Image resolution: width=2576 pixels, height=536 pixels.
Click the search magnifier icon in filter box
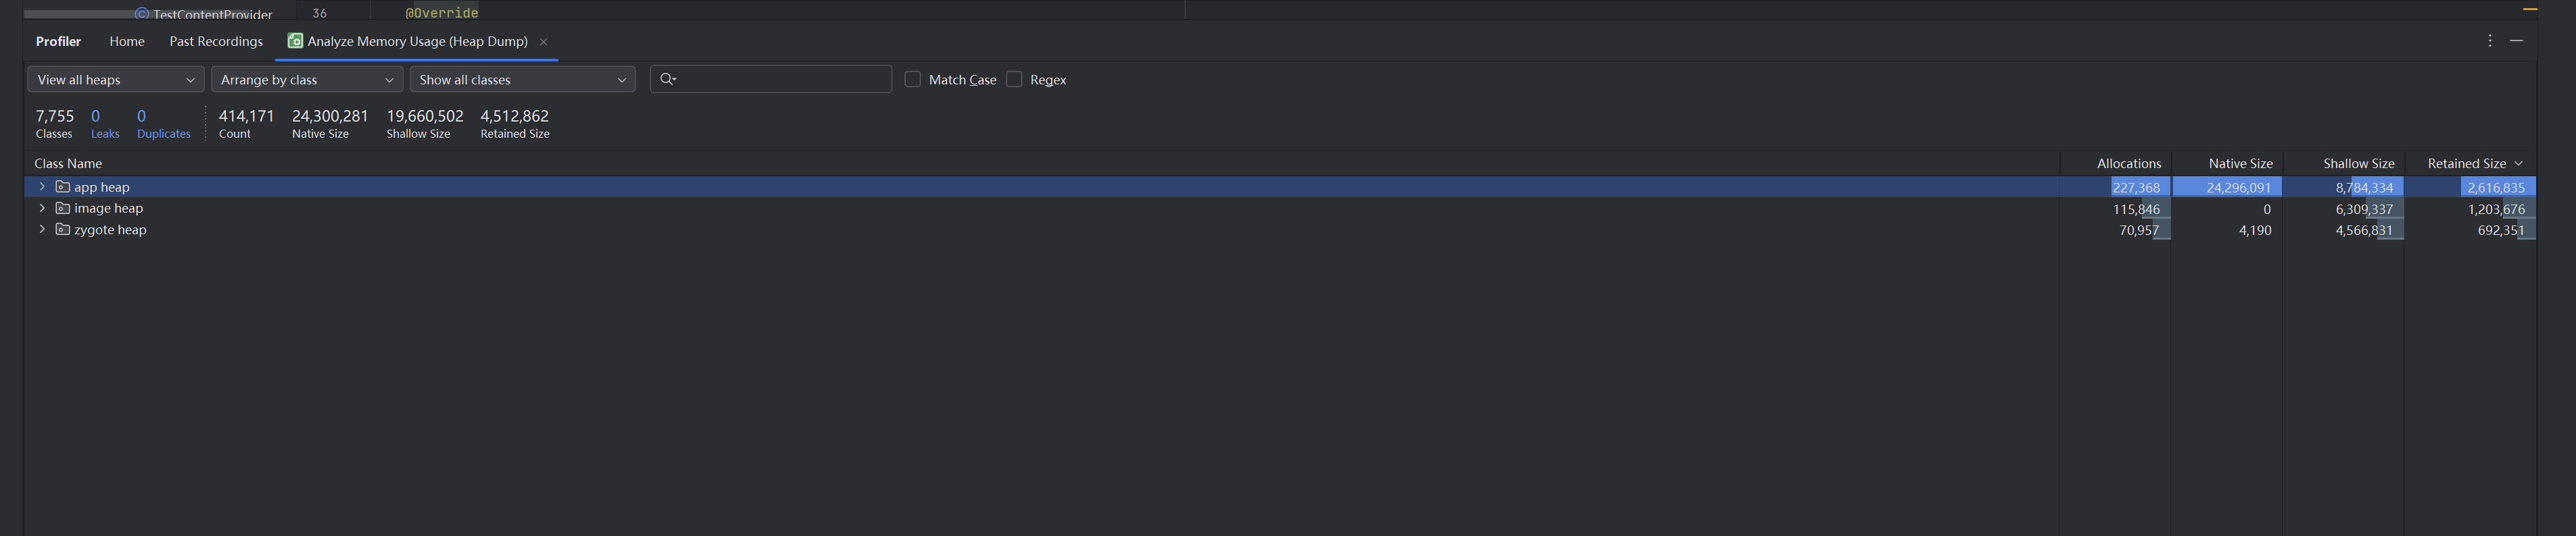click(x=668, y=79)
